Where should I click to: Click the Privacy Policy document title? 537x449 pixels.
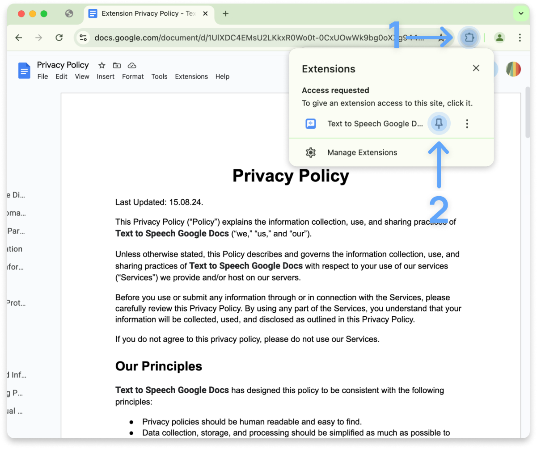pyautogui.click(x=63, y=65)
